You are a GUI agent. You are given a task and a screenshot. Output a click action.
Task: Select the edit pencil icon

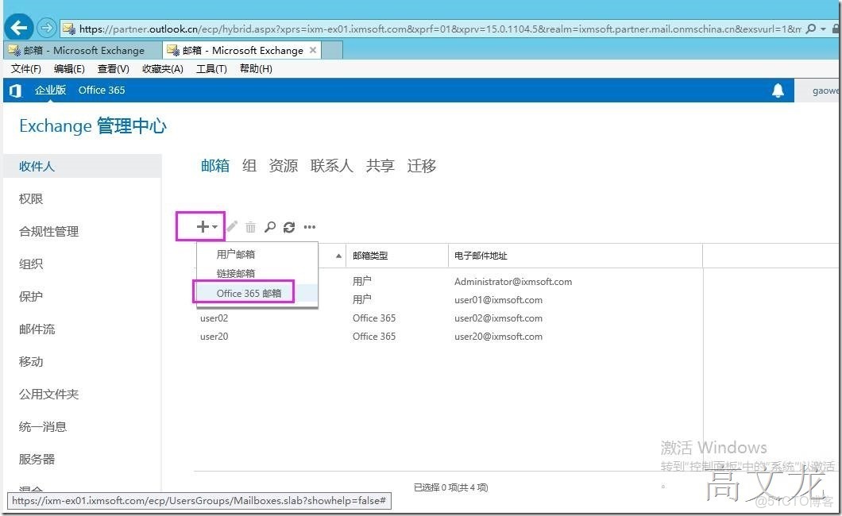230,226
